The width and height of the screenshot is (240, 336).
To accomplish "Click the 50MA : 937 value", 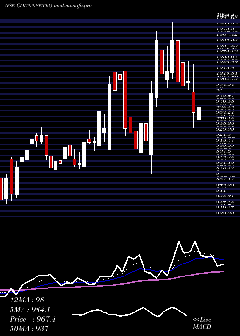I will pyautogui.click(x=30, y=328).
